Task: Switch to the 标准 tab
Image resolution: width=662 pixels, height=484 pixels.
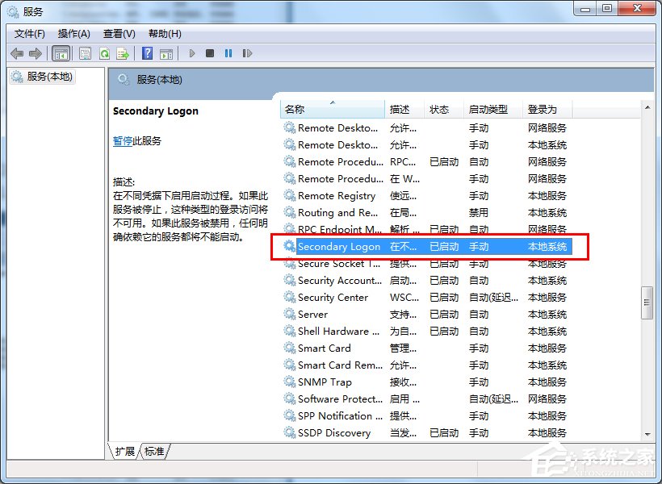Action: coord(153,453)
